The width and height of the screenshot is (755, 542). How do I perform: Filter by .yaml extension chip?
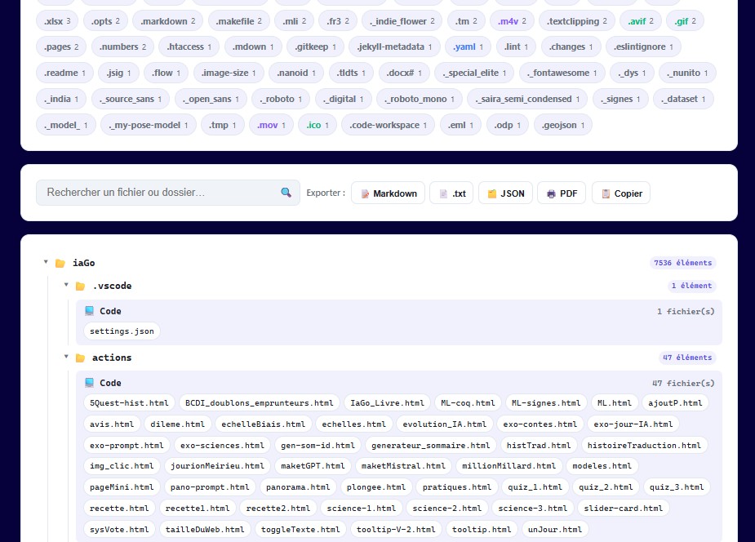click(x=468, y=47)
